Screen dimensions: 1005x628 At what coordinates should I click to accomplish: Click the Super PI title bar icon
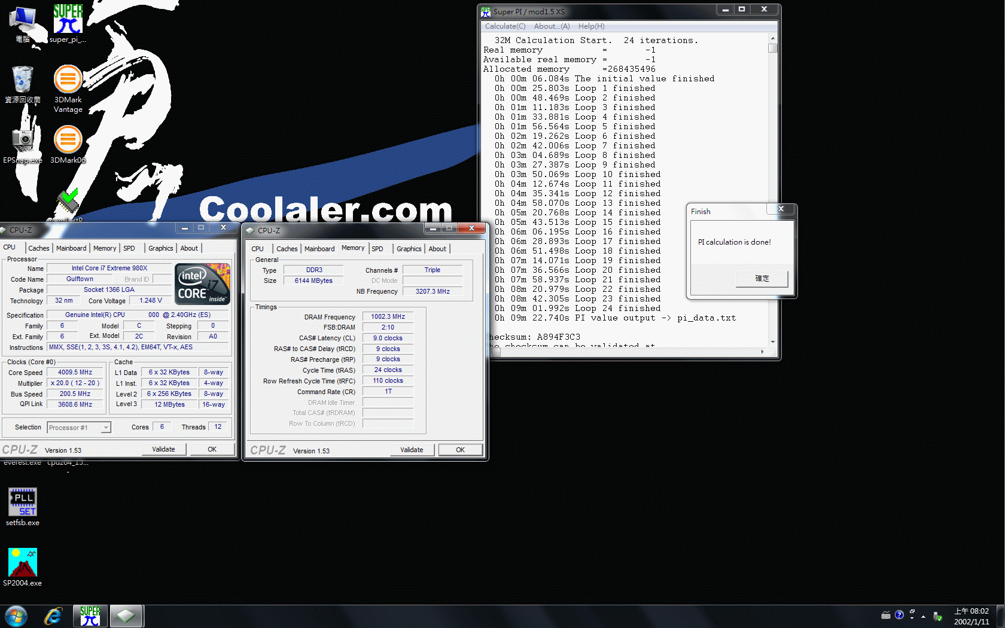click(x=486, y=11)
